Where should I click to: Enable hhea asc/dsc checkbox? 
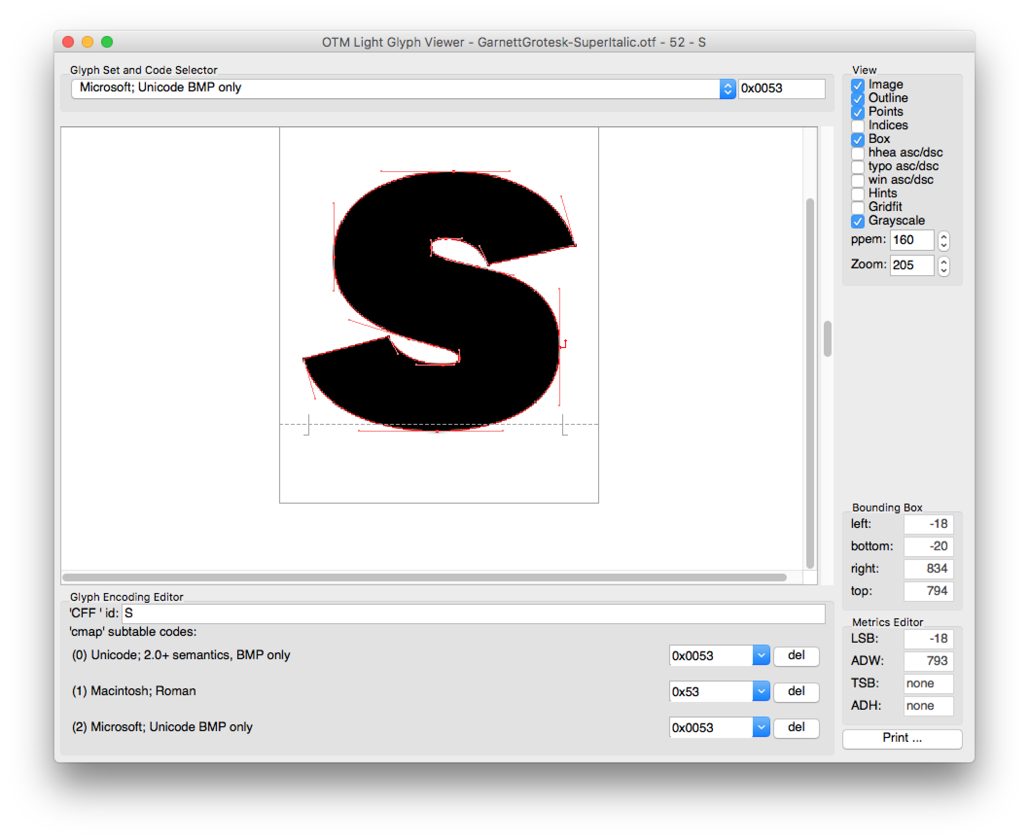(857, 153)
